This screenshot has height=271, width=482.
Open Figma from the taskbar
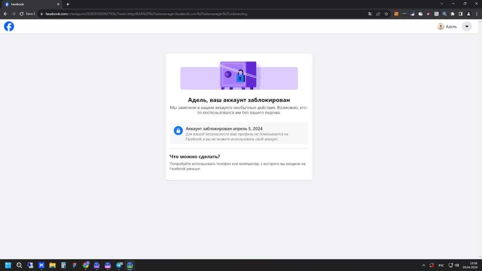coord(74,265)
